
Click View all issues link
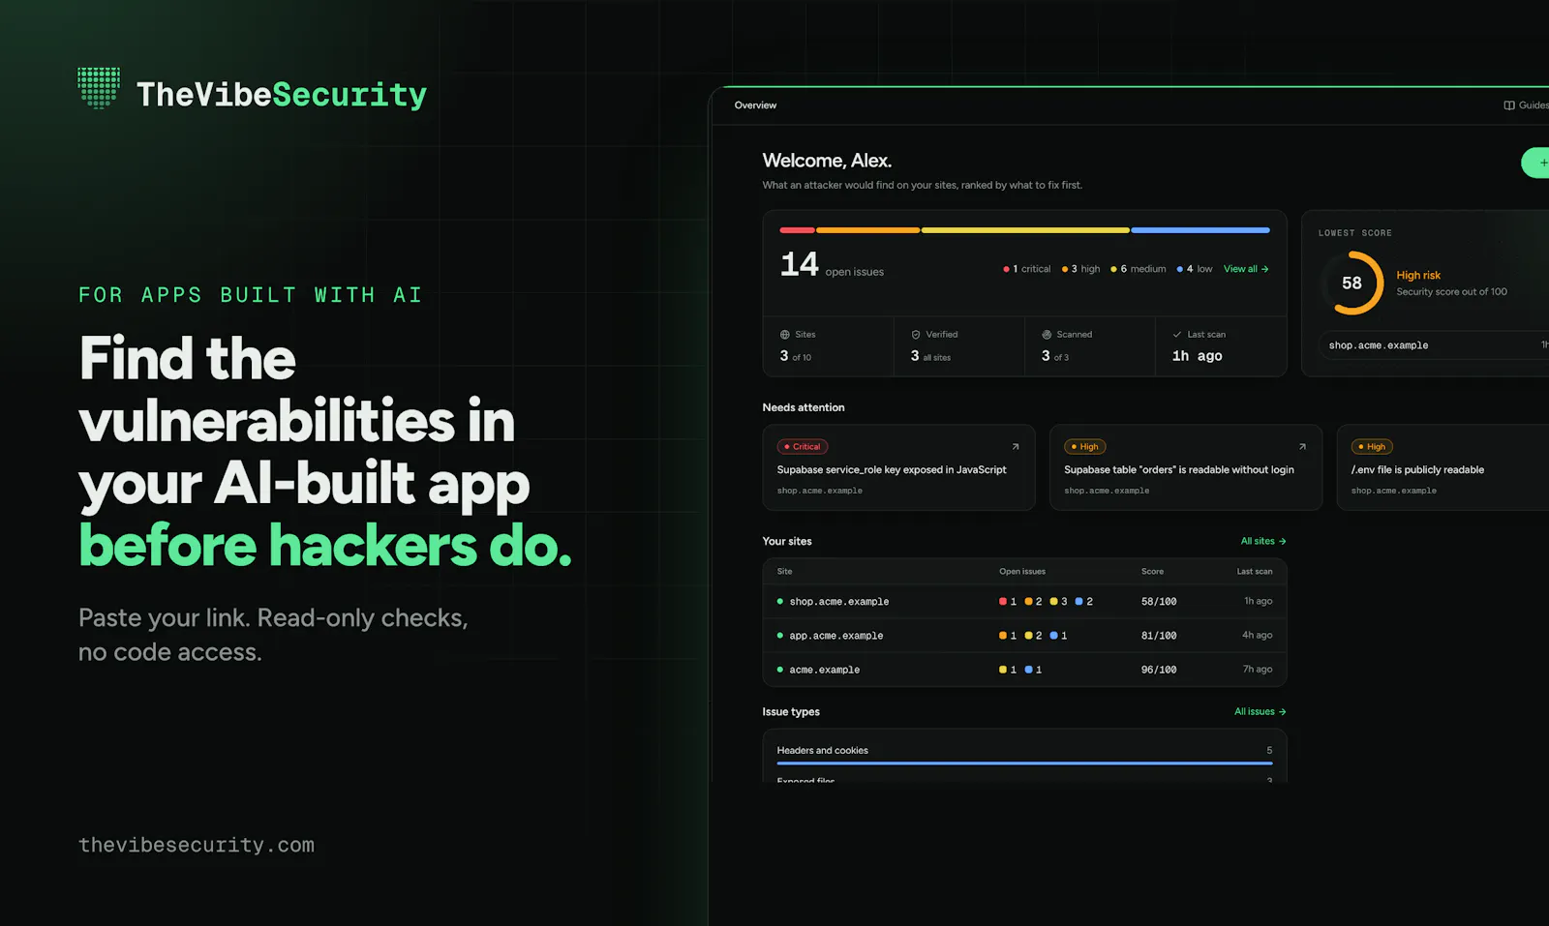tap(1246, 269)
